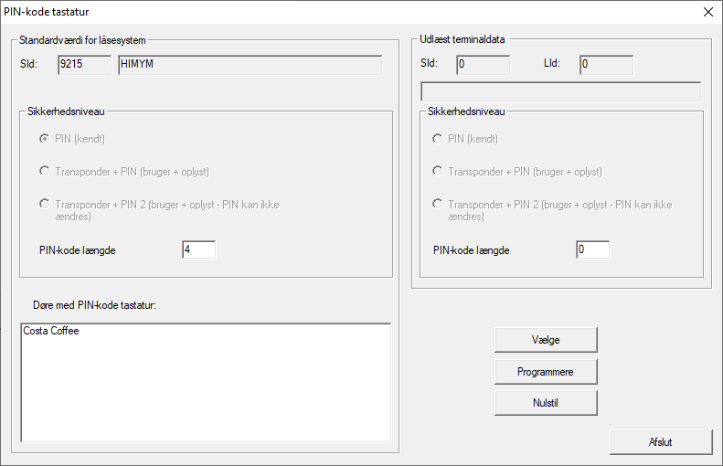Click the locking system name field HIMYM
The height and width of the screenshot is (466, 723).
249,65
